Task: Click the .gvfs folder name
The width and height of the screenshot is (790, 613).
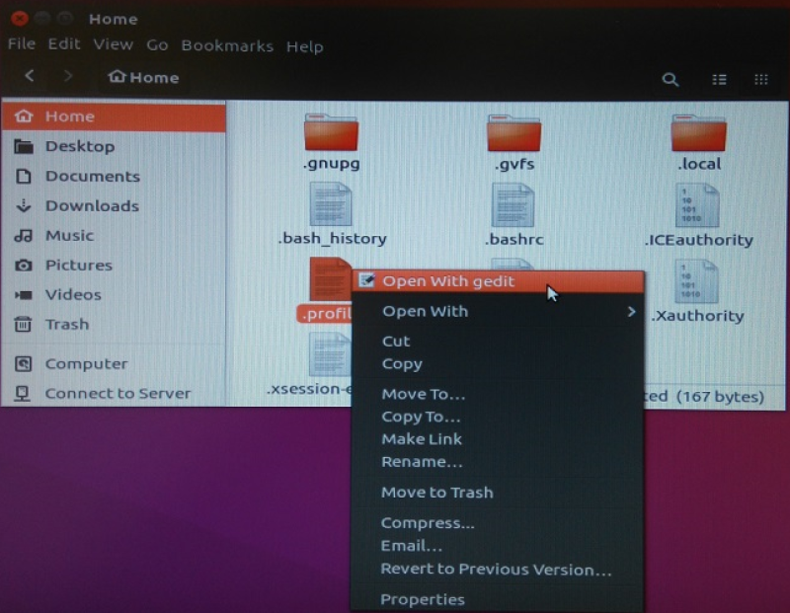Action: click(x=514, y=164)
